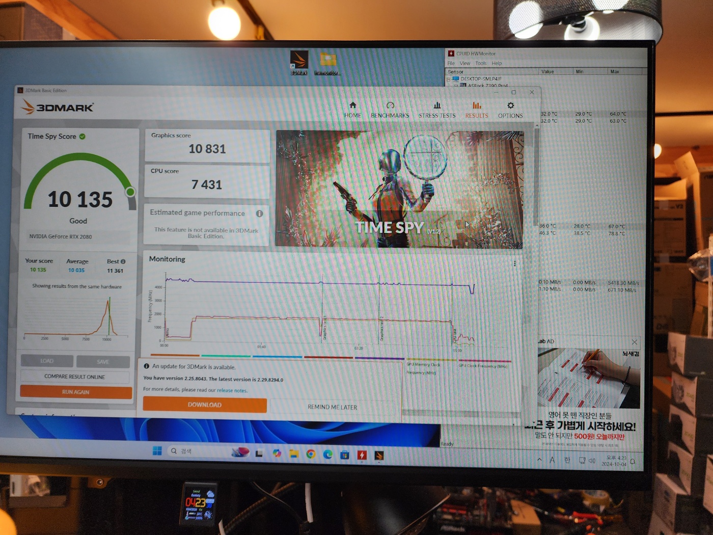The height and width of the screenshot is (535, 713).
Task: Open the View menu in HWMonitor
Action: [465, 63]
